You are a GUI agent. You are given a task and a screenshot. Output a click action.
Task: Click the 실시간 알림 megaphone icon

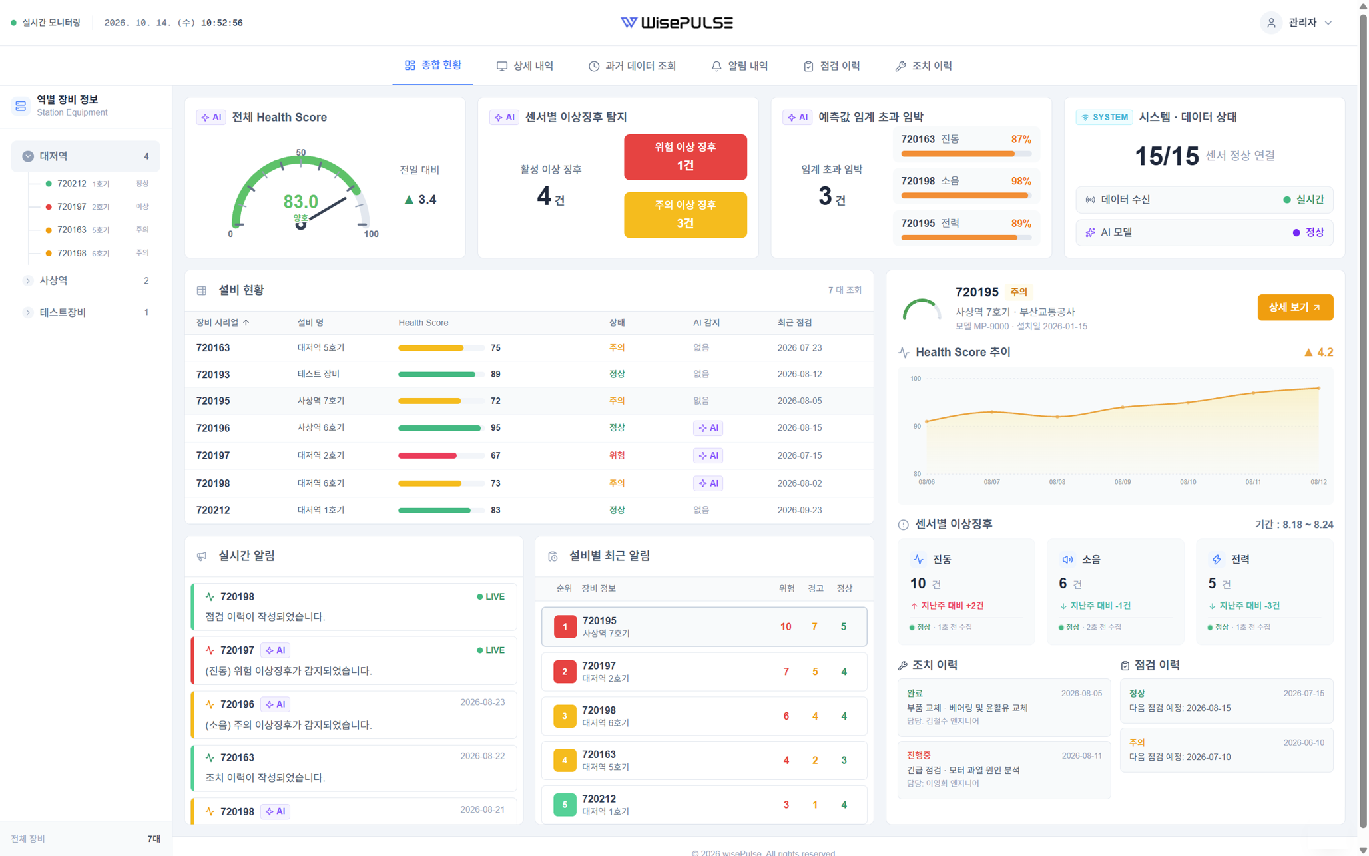(202, 556)
